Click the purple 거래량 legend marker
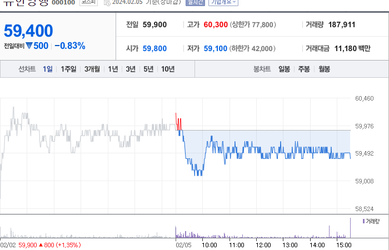389x250 pixels. coord(363,221)
